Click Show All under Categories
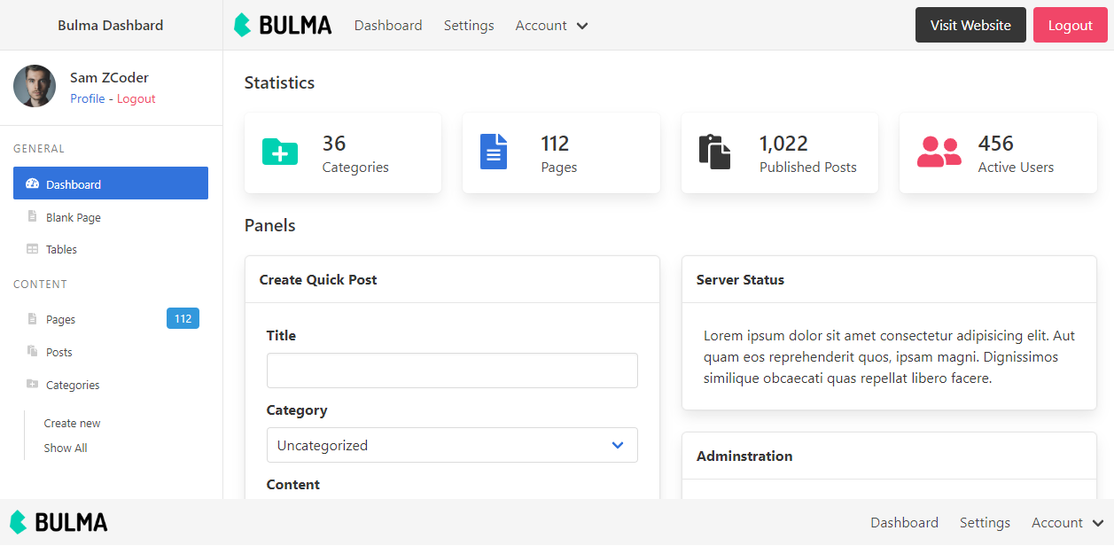Viewport: 1114px width, 546px height. [x=66, y=448]
